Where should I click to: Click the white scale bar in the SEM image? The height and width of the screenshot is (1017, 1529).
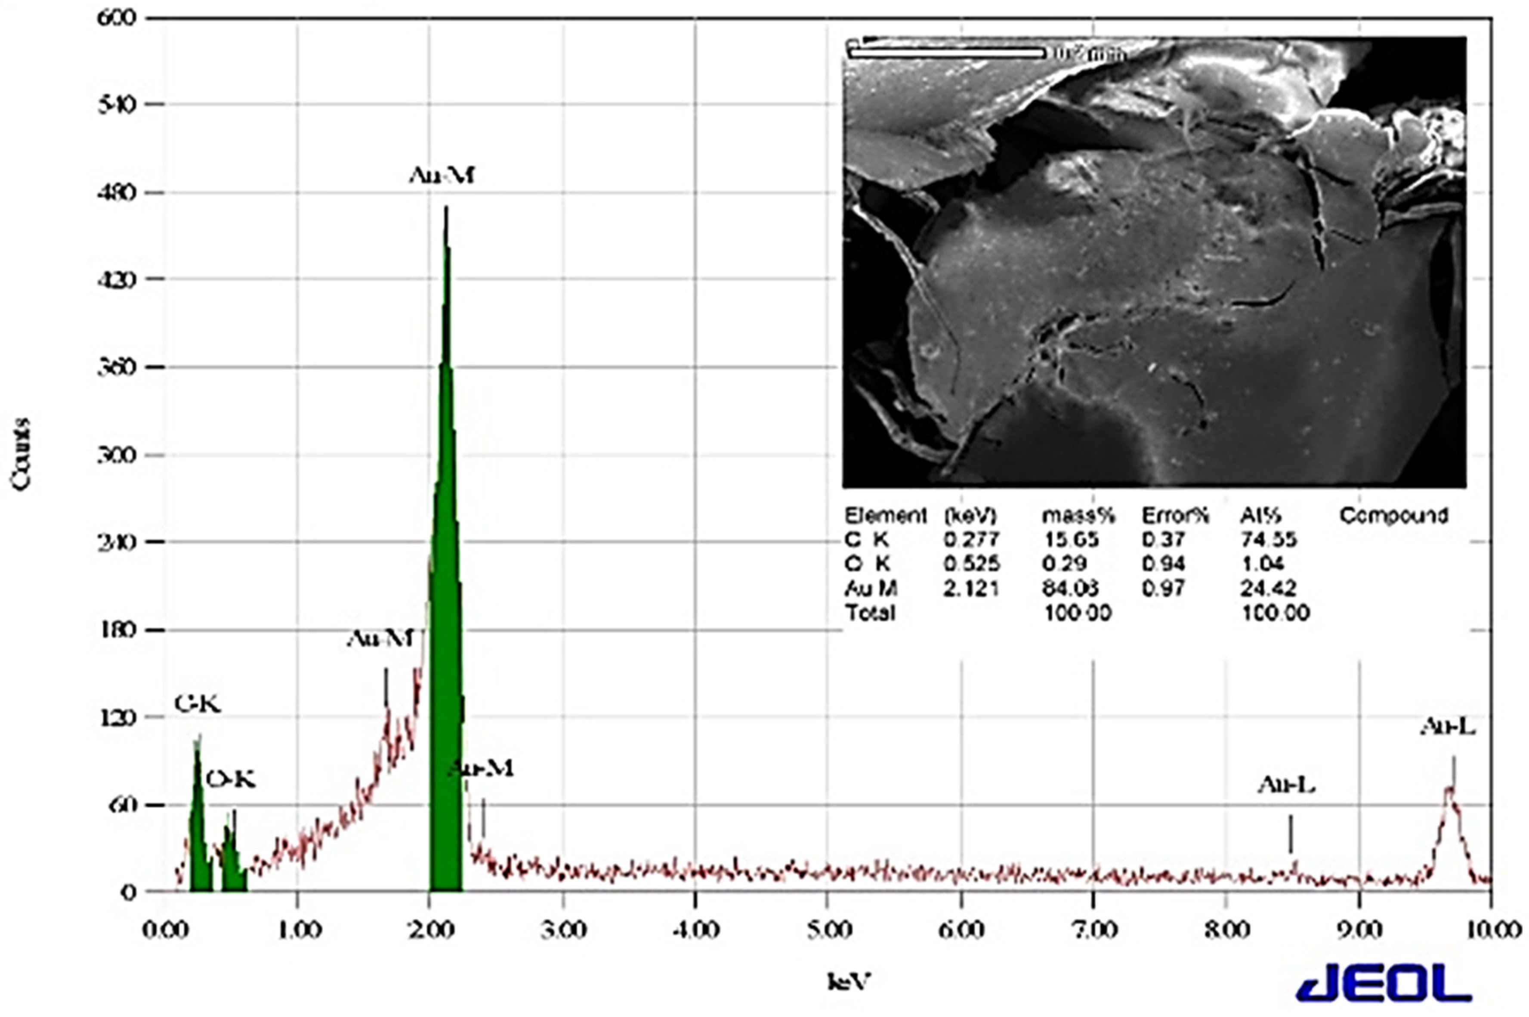[946, 53]
